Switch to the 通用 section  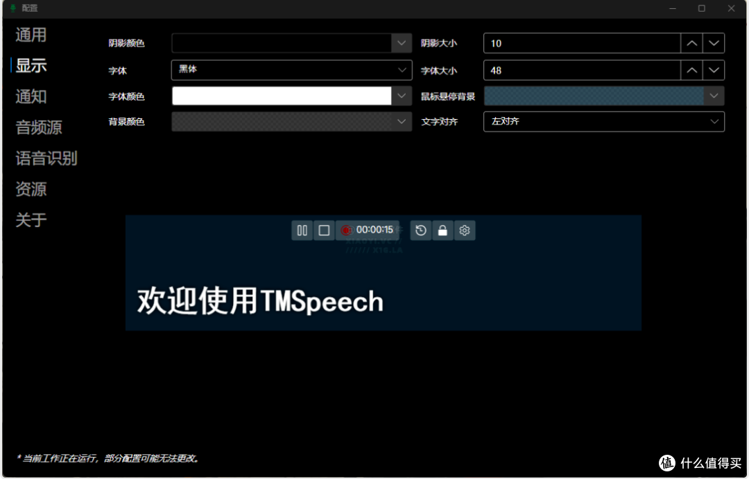31,35
